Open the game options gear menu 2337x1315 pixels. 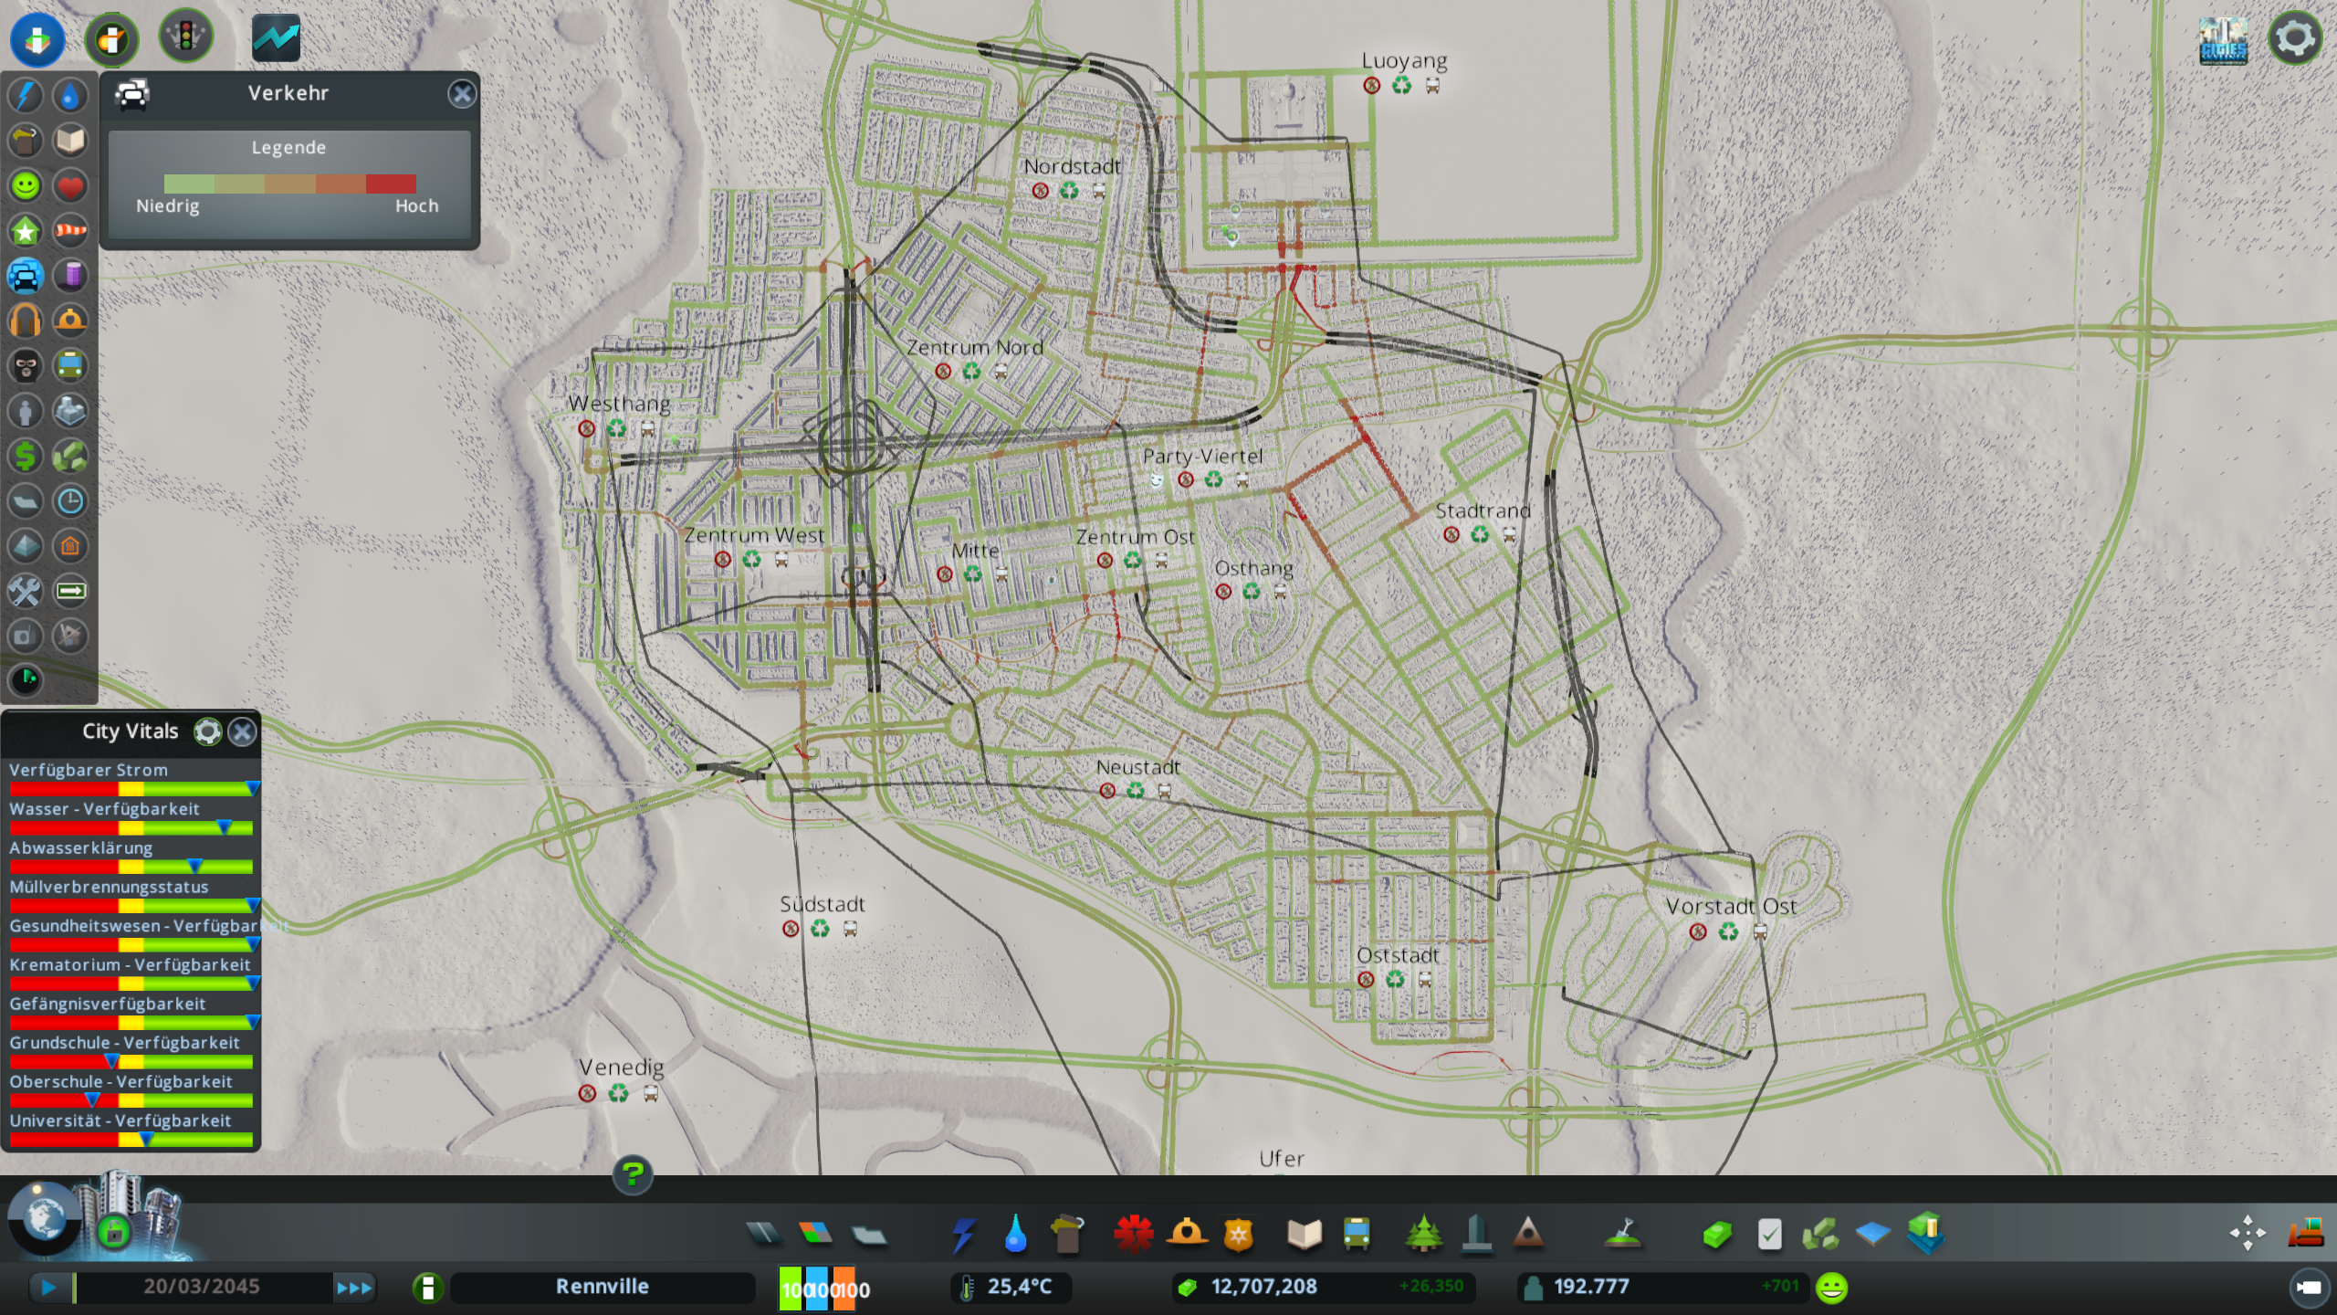pyautogui.click(x=2295, y=38)
